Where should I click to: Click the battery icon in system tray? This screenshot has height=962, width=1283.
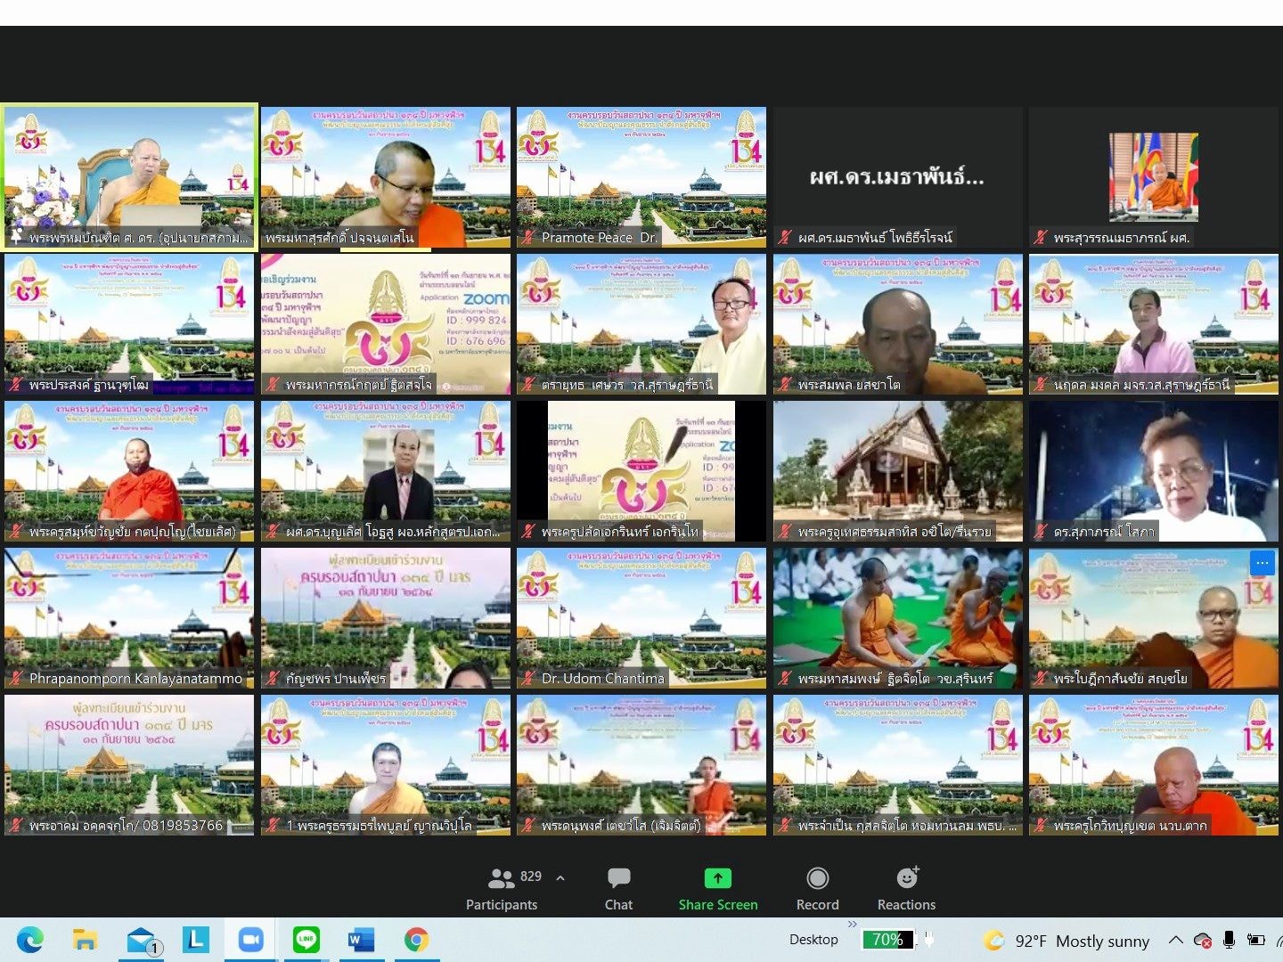pos(1256,940)
